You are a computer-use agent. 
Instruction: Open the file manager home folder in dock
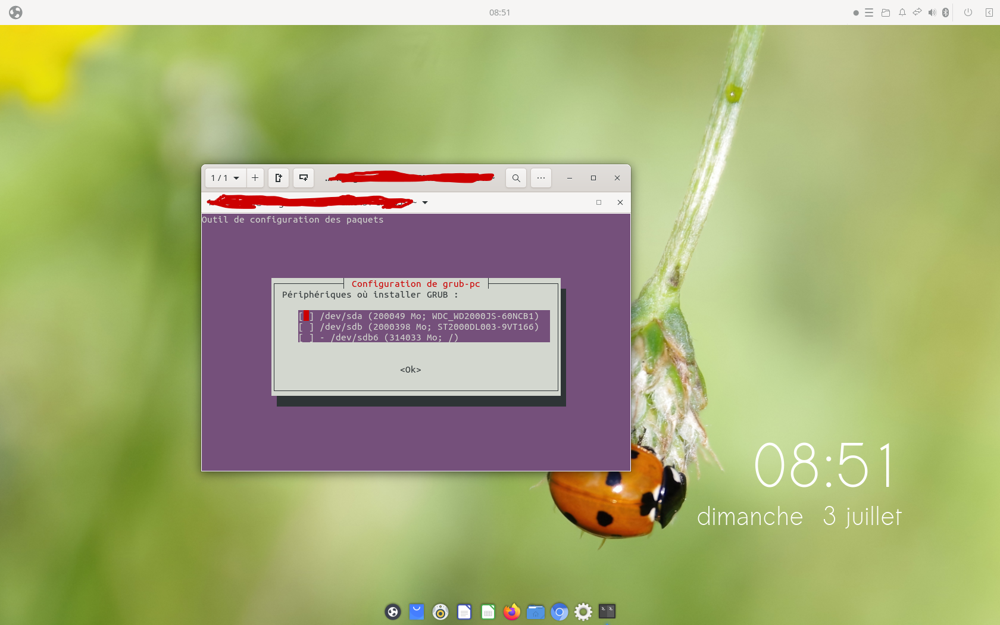point(536,611)
